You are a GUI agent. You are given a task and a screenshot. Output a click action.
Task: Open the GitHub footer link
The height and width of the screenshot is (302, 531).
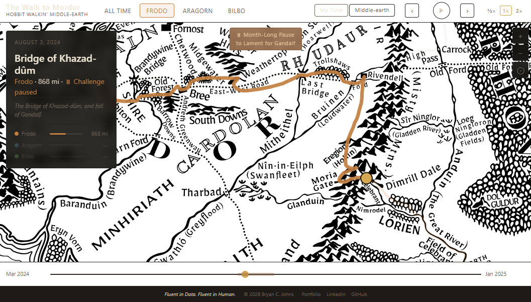coord(359,294)
